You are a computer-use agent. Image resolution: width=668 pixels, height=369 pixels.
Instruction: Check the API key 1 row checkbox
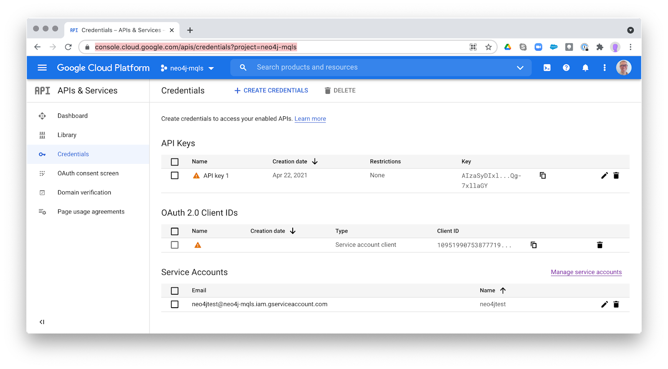175,176
